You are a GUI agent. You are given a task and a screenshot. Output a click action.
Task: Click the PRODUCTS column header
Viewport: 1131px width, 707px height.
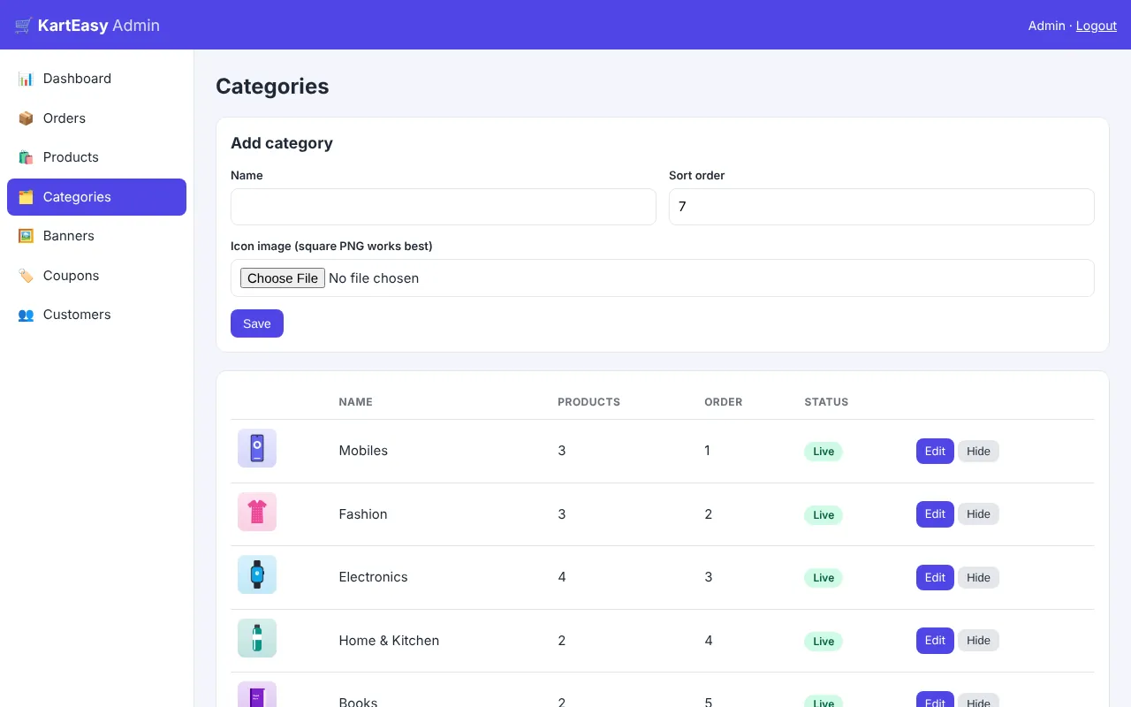588,402
